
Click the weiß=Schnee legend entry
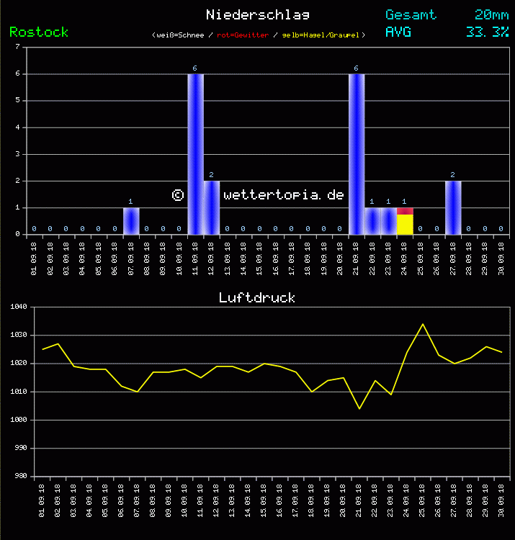(180, 35)
